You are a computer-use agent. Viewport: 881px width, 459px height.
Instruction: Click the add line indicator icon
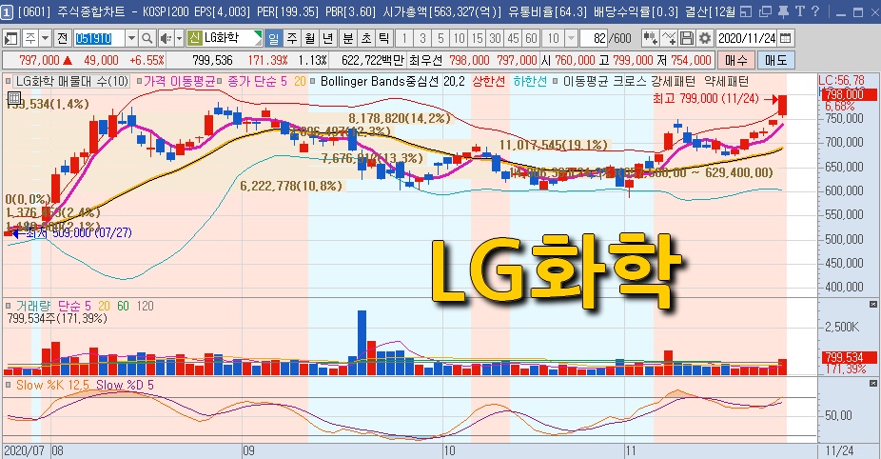click(669, 38)
